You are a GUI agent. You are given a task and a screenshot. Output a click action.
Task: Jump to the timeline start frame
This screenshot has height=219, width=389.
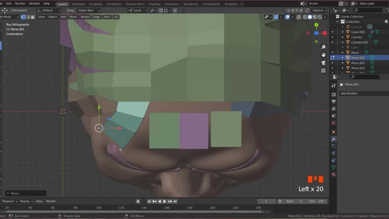click(x=149, y=201)
